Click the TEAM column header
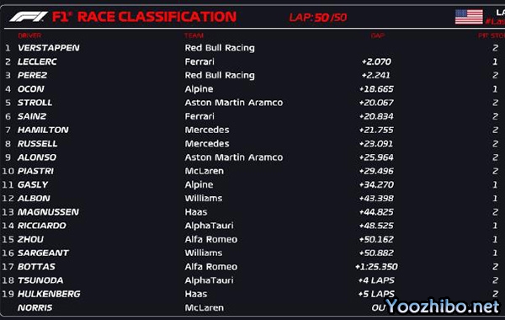The width and height of the screenshot is (505, 320). point(194,35)
